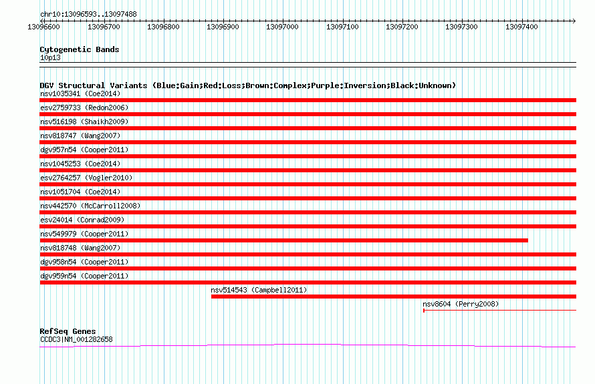Select the red bar under esv2759733
Viewport: 595px width, 384px height.
point(308,114)
